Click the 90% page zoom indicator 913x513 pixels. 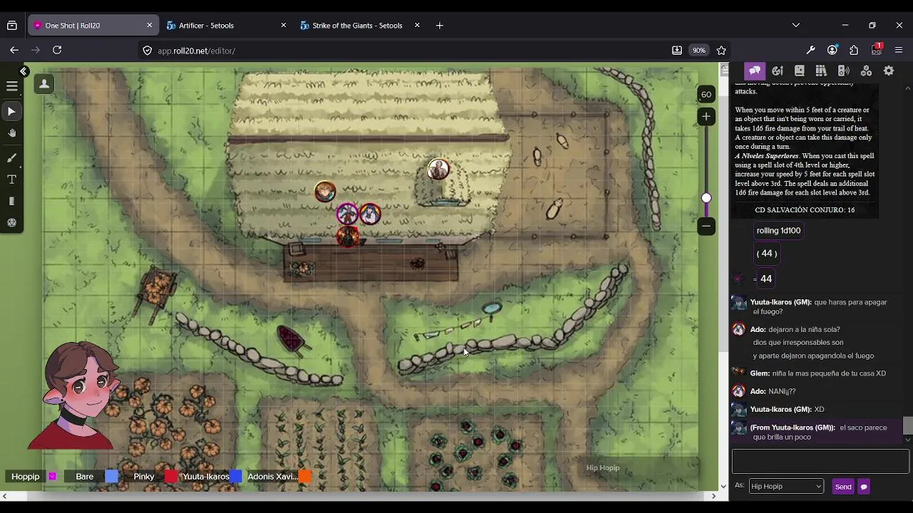pyautogui.click(x=699, y=51)
